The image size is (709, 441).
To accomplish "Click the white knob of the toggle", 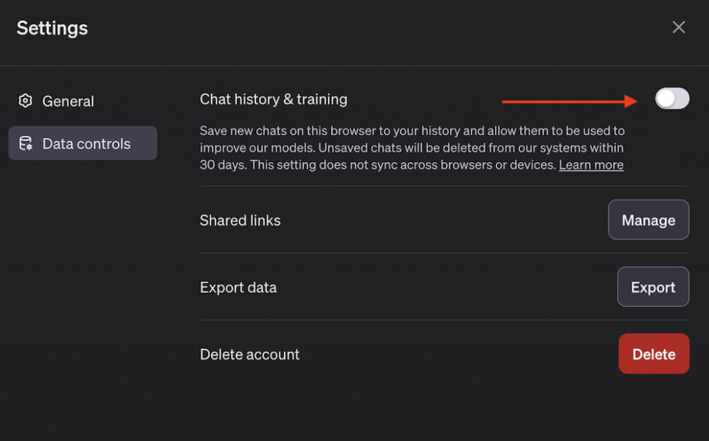I will pyautogui.click(x=665, y=99).
